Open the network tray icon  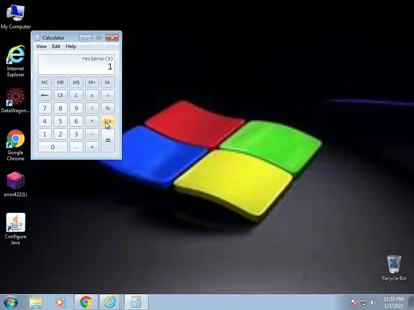363,302
